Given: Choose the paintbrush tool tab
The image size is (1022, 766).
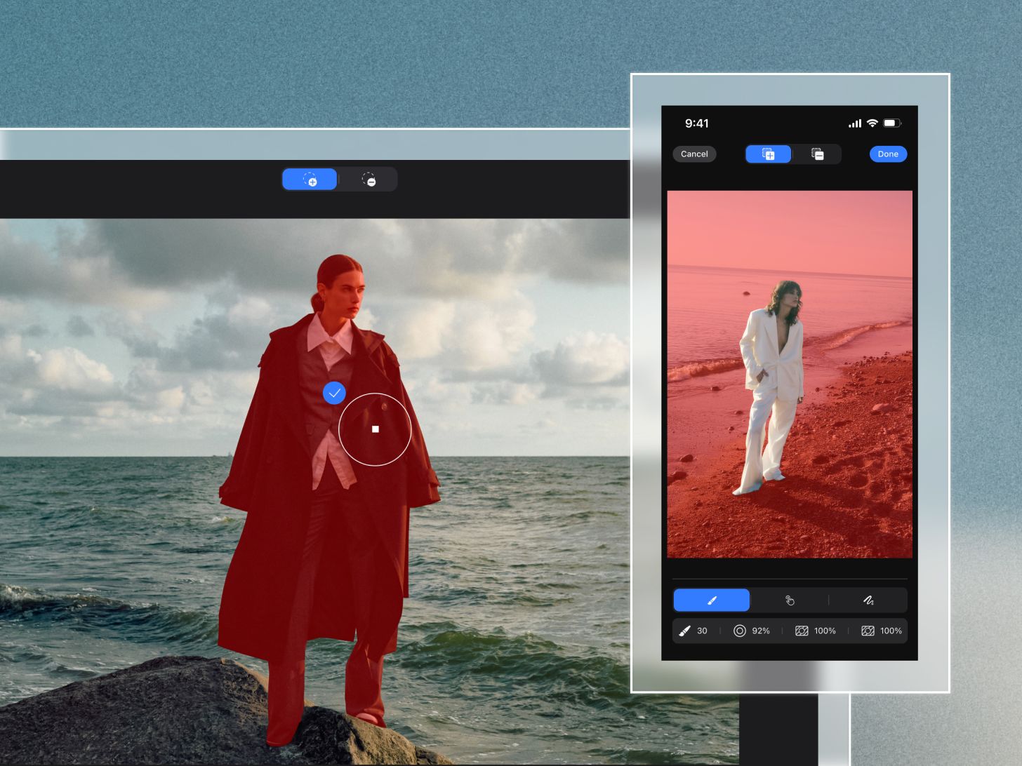Looking at the screenshot, I should coord(712,600).
